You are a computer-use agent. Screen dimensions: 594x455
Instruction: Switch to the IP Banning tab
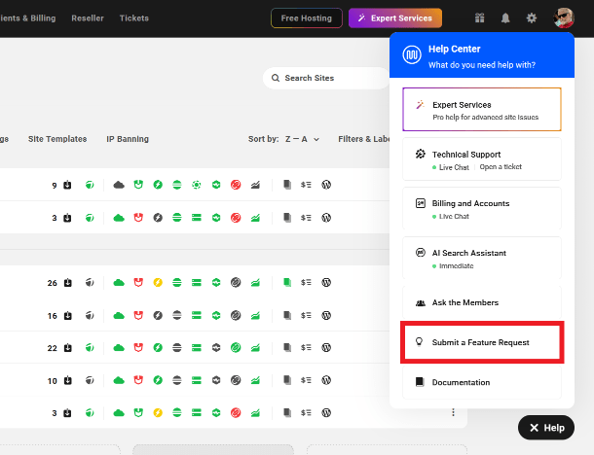pyautogui.click(x=128, y=139)
